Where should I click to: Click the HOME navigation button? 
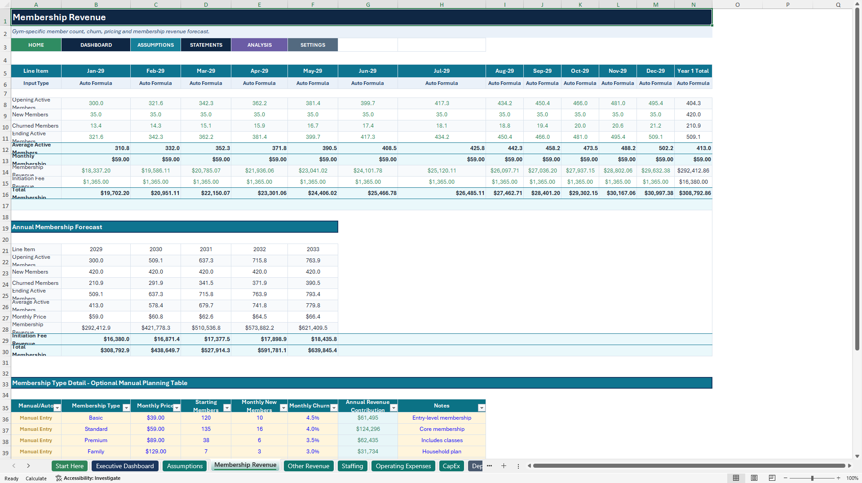(36, 45)
